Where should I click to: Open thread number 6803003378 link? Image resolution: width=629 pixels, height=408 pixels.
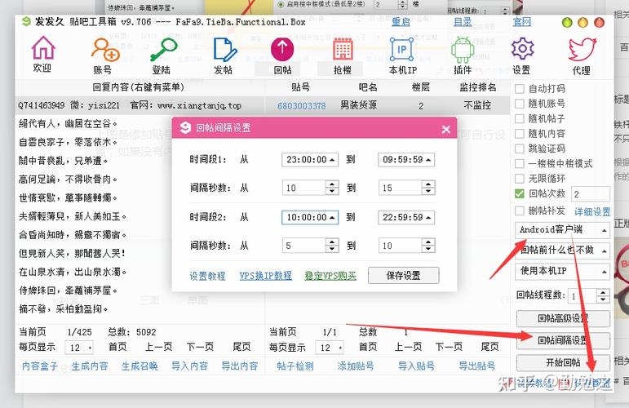tap(302, 106)
